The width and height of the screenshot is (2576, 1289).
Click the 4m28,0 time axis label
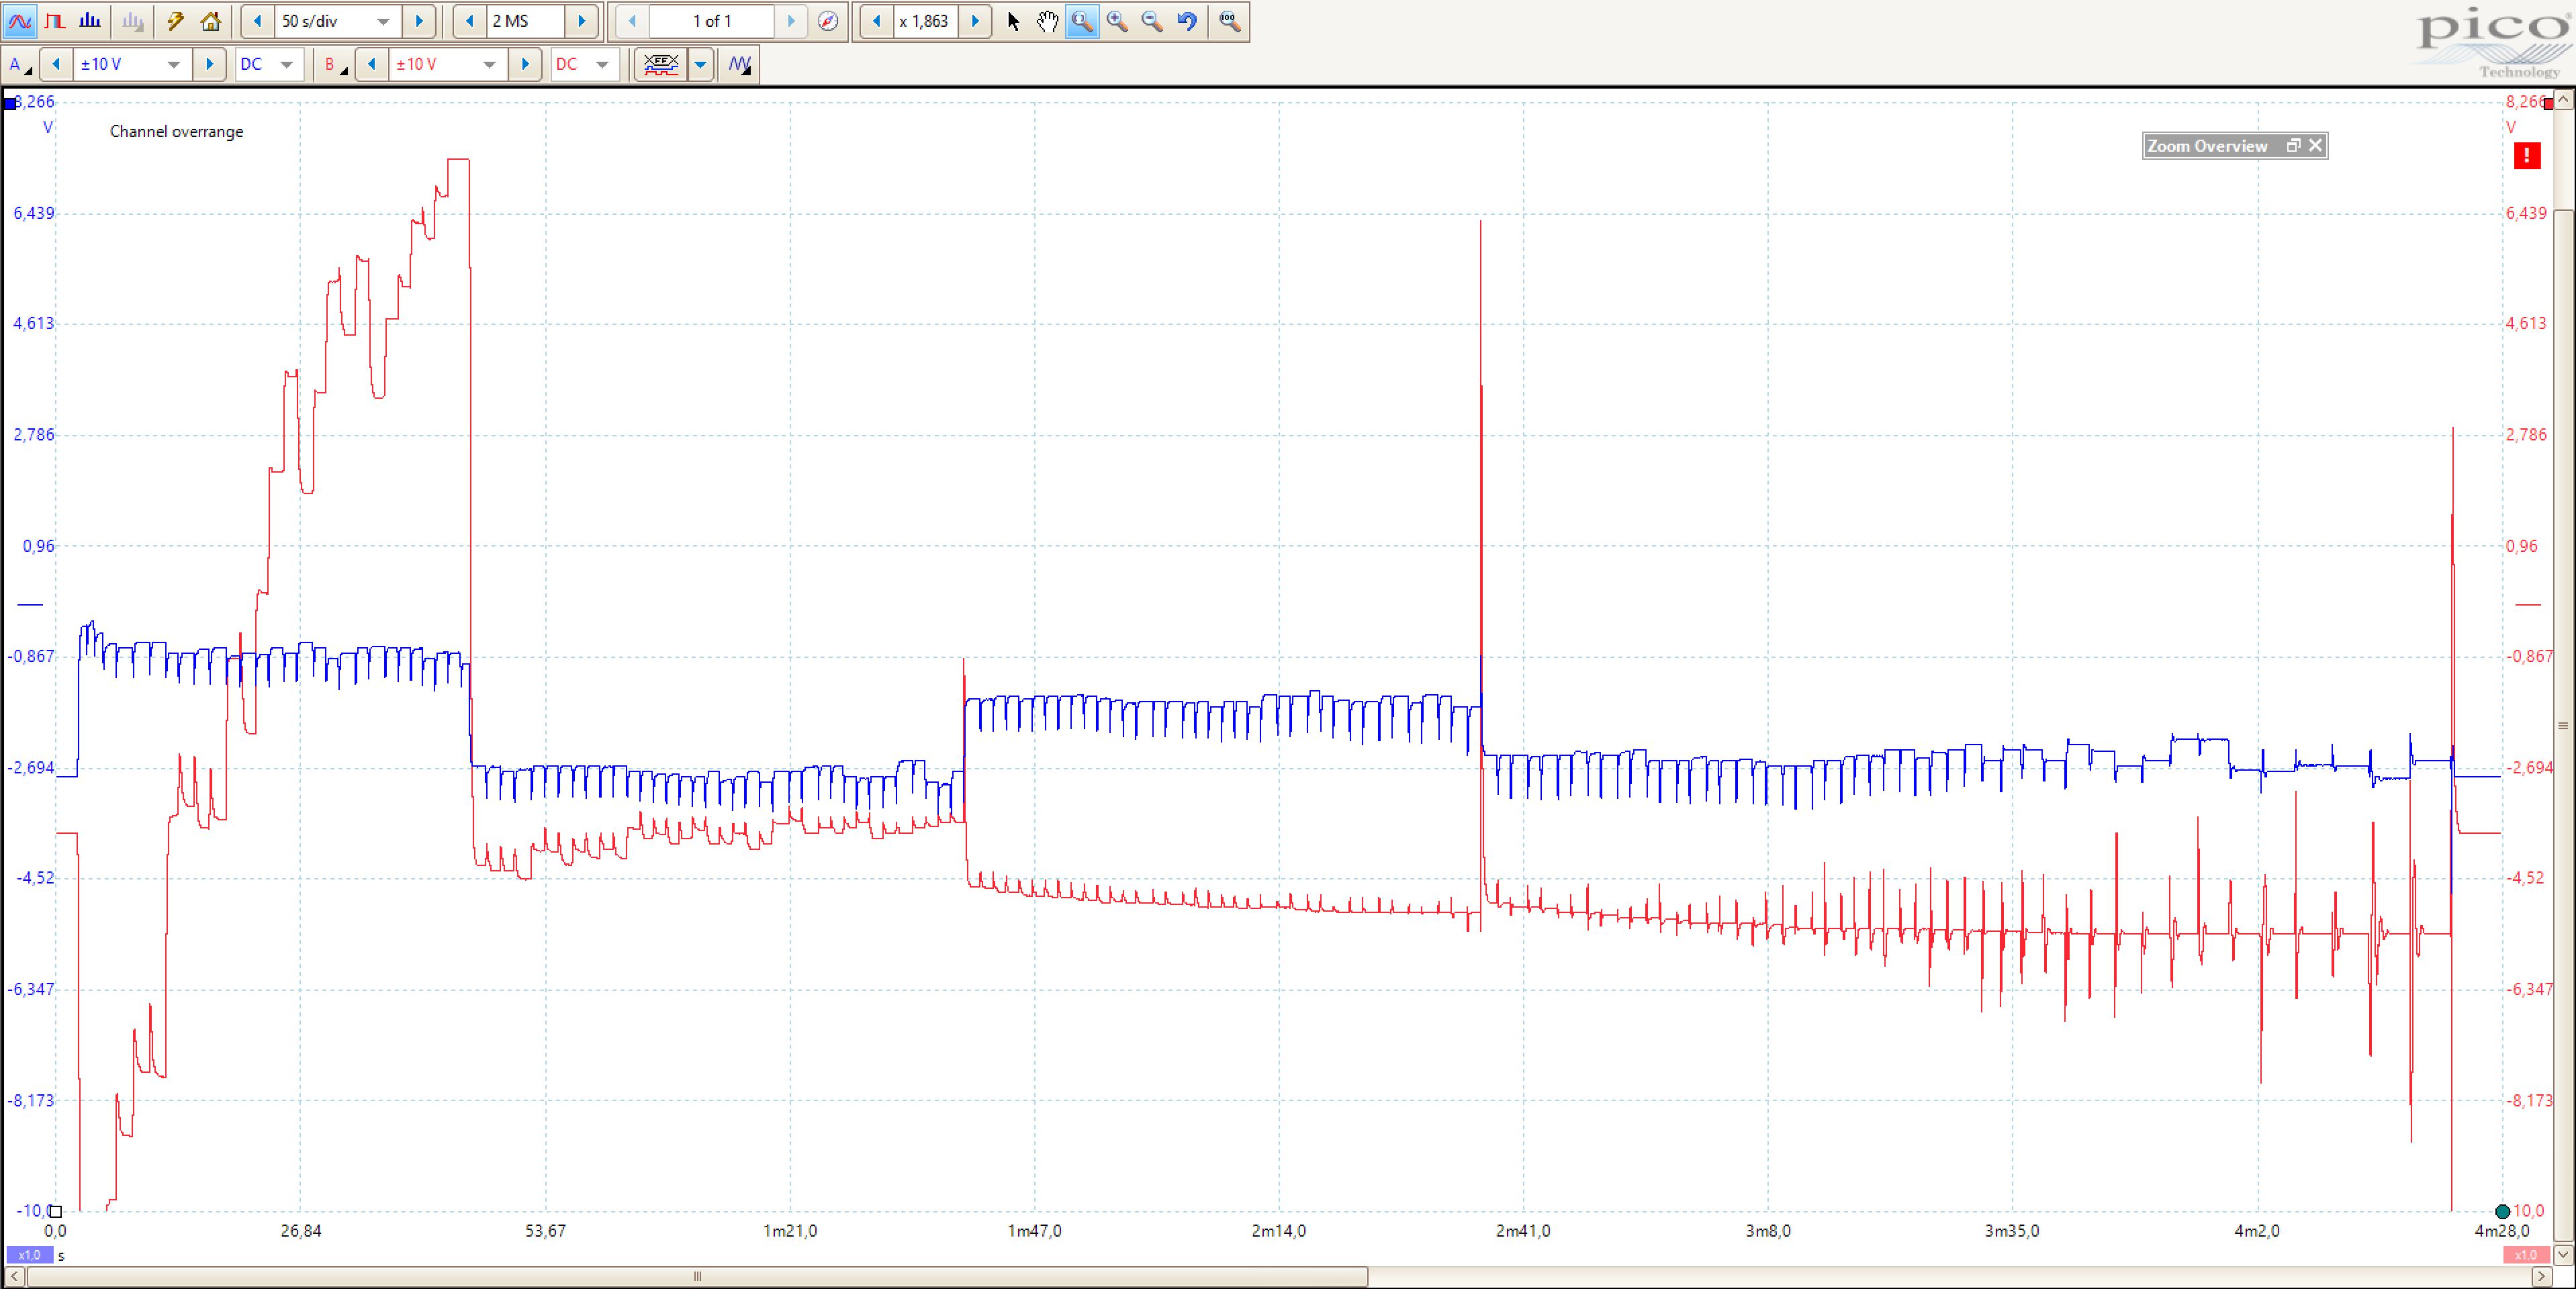pos(2502,1231)
